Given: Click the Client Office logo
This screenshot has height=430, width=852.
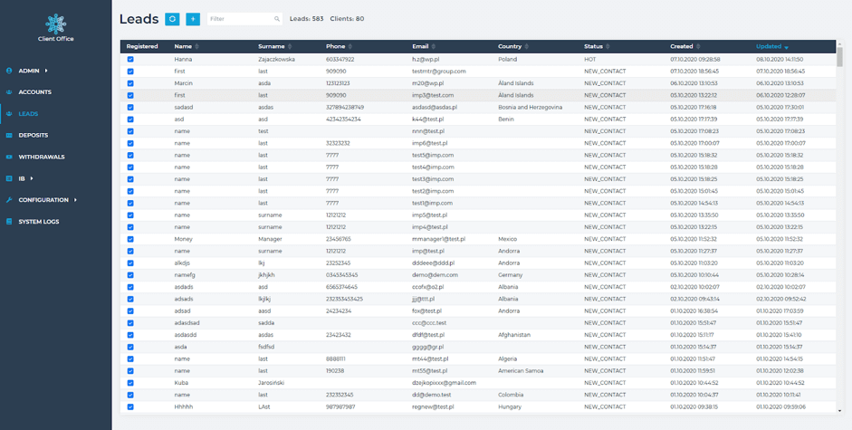Looking at the screenshot, I should [56, 27].
